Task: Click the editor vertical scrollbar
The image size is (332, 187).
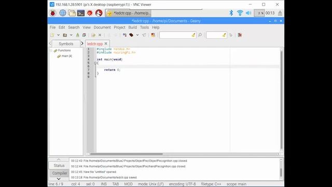Action: pos(281,100)
